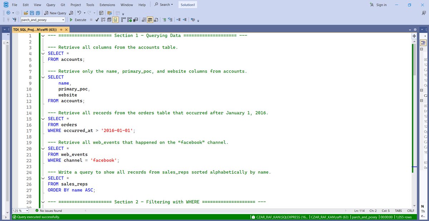This screenshot has width=429, height=221.
Task: Click the New Query button
Action: coord(55,13)
